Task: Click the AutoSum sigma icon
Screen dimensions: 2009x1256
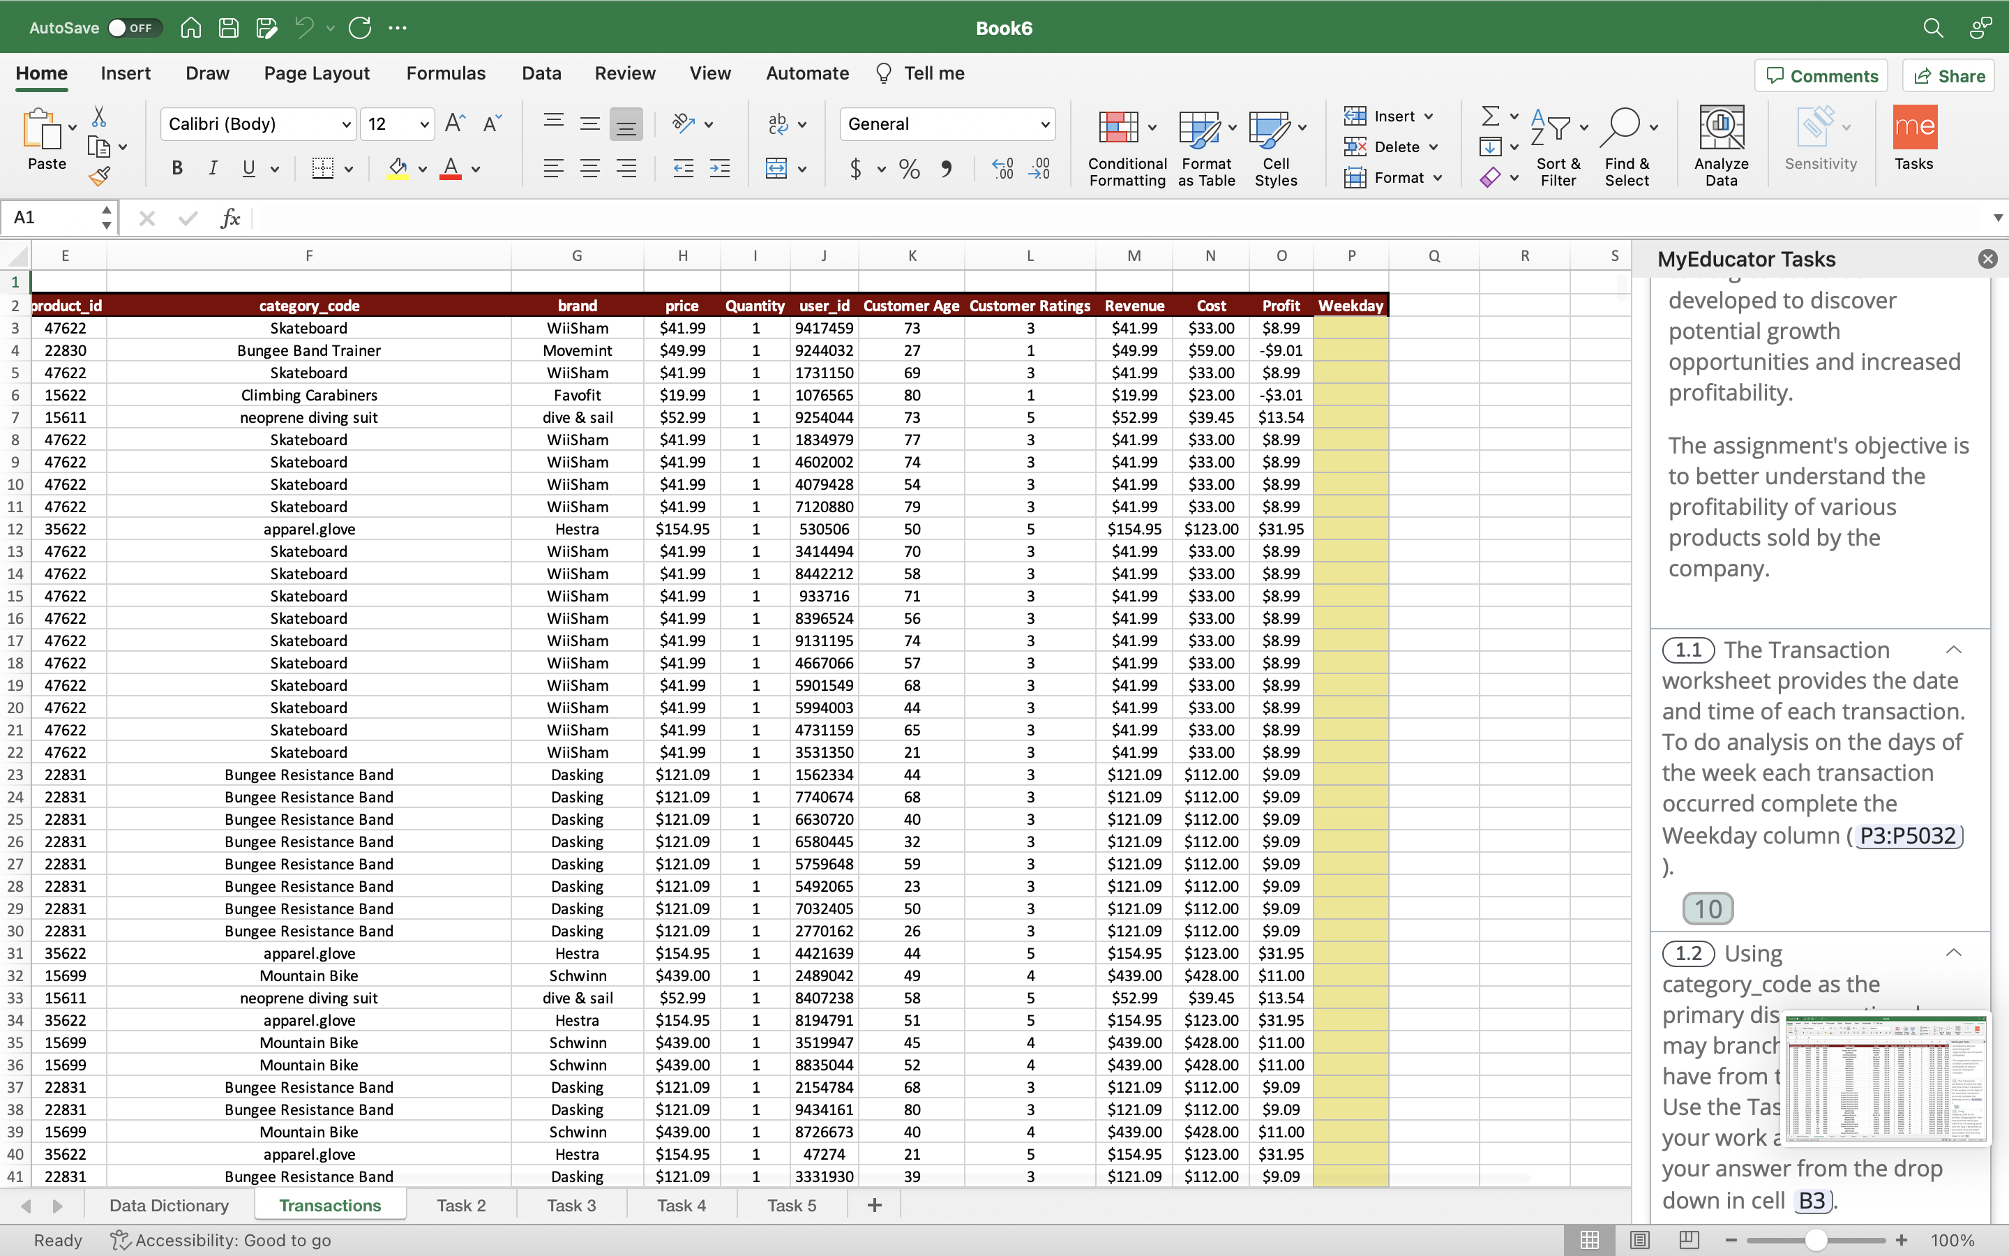Action: click(x=1491, y=117)
